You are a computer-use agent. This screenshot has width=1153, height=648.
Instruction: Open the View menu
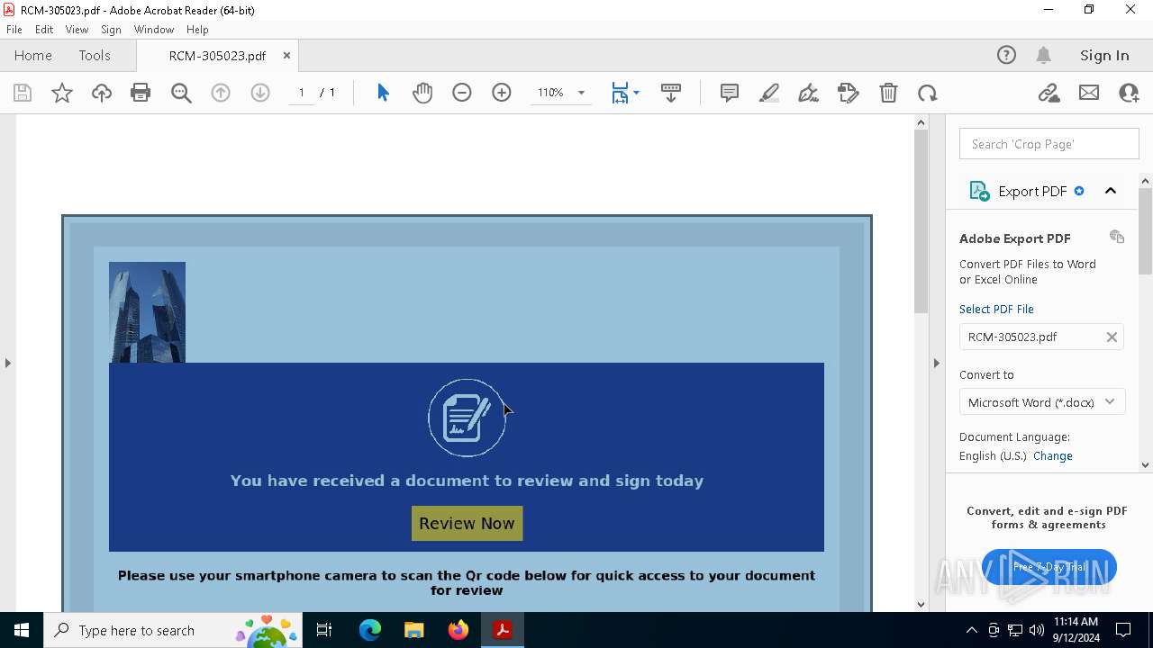click(x=77, y=30)
